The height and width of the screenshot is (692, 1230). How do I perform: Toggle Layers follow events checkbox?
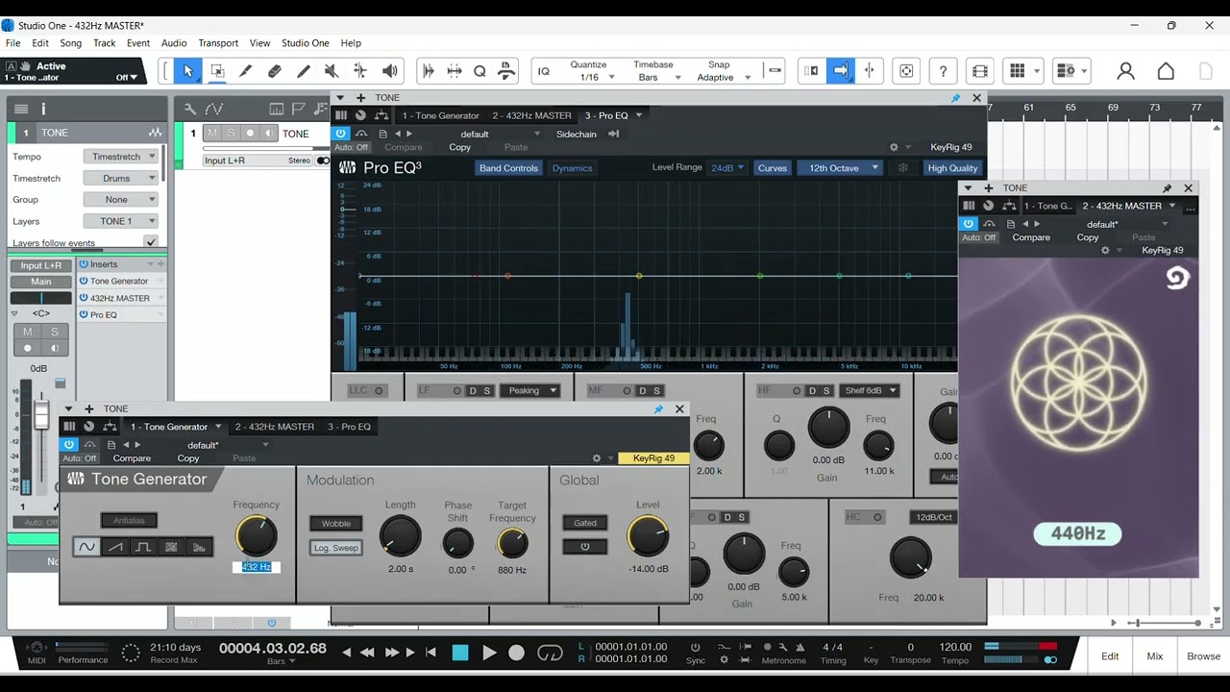151,242
